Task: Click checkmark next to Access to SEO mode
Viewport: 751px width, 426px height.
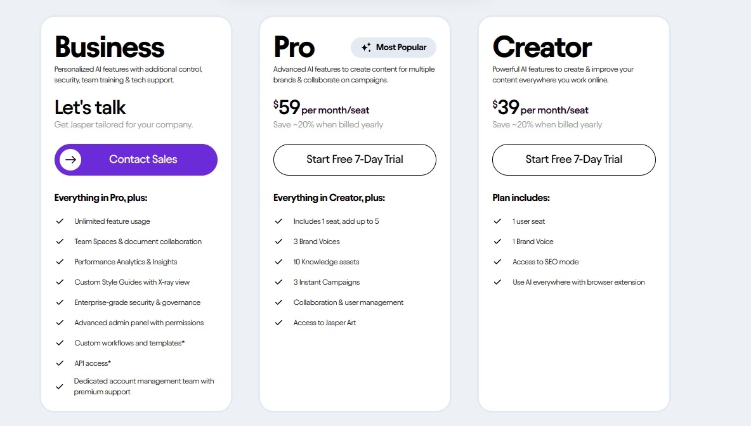Action: point(498,262)
